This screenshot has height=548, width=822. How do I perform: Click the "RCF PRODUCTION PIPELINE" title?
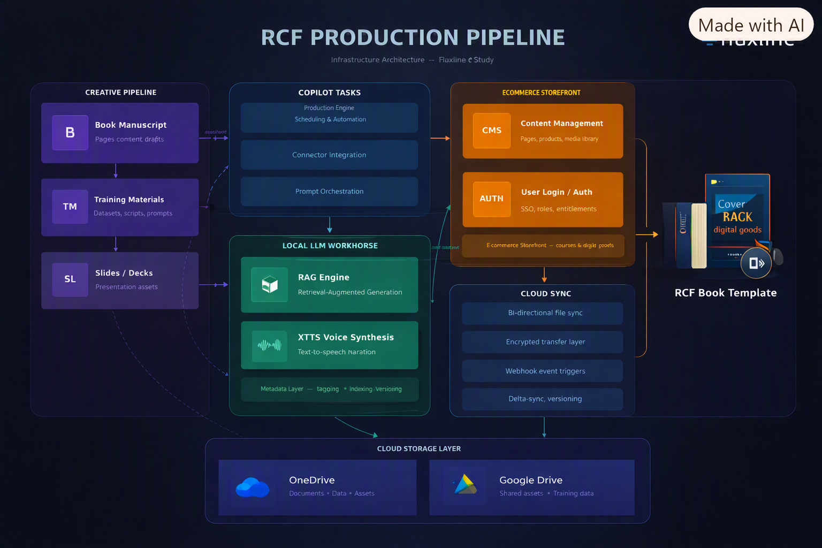pos(413,37)
